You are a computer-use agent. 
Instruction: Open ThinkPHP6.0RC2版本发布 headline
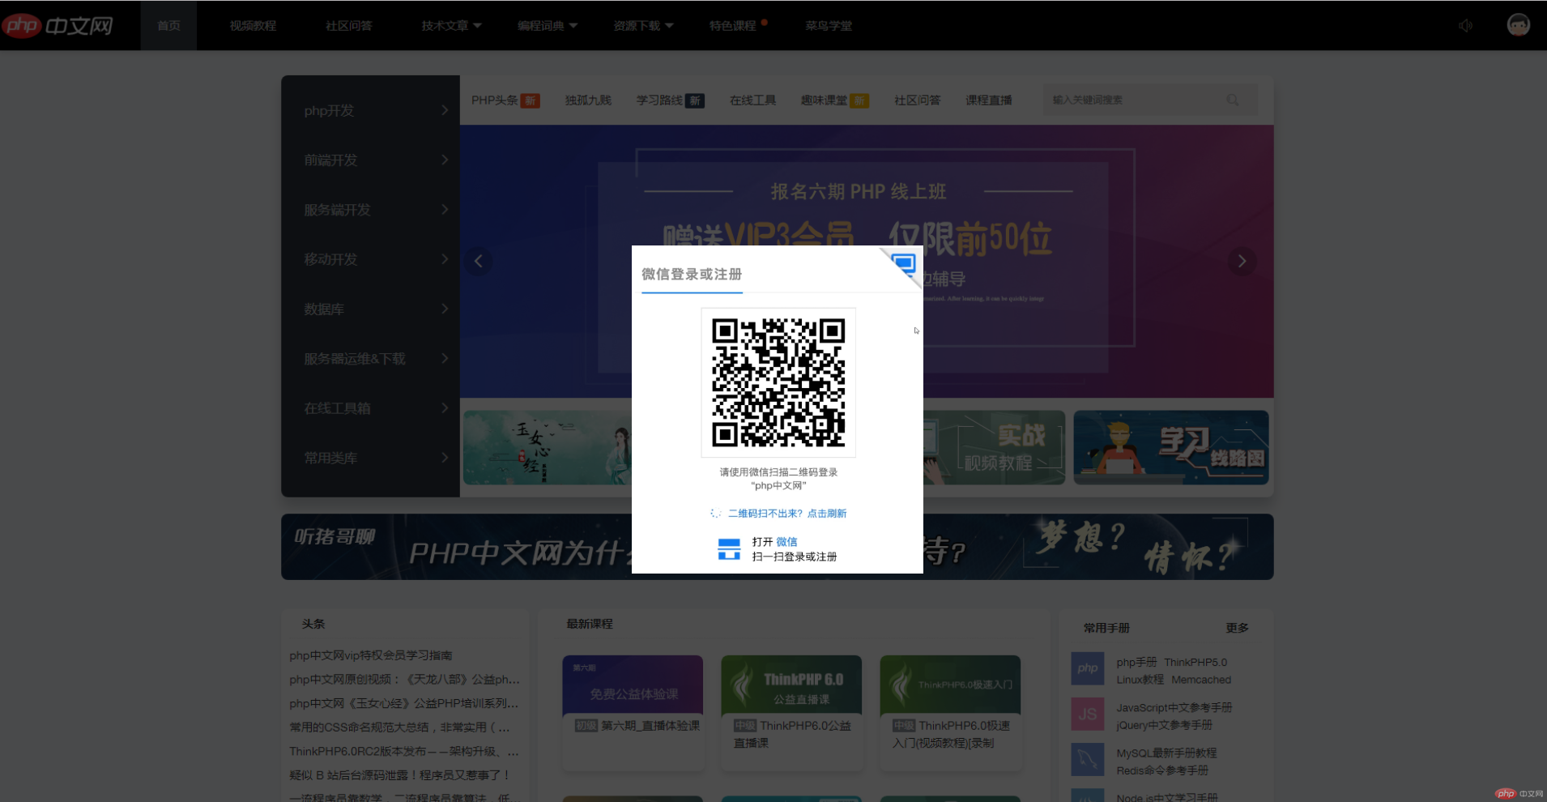click(x=404, y=752)
